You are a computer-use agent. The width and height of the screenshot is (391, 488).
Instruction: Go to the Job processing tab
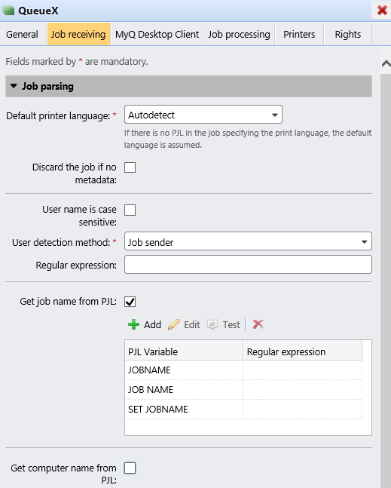coord(239,34)
